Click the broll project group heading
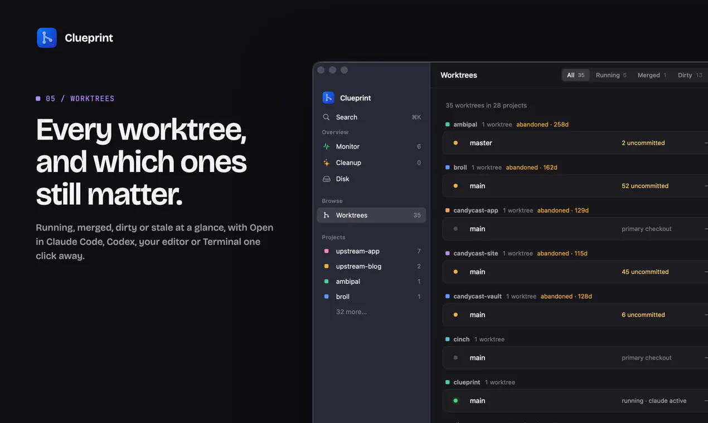This screenshot has width=708, height=423. click(x=460, y=168)
